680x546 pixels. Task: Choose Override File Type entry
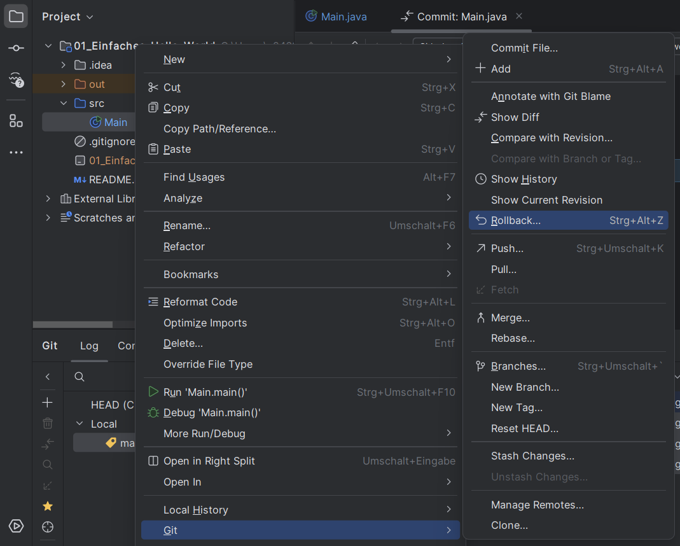tap(300, 364)
